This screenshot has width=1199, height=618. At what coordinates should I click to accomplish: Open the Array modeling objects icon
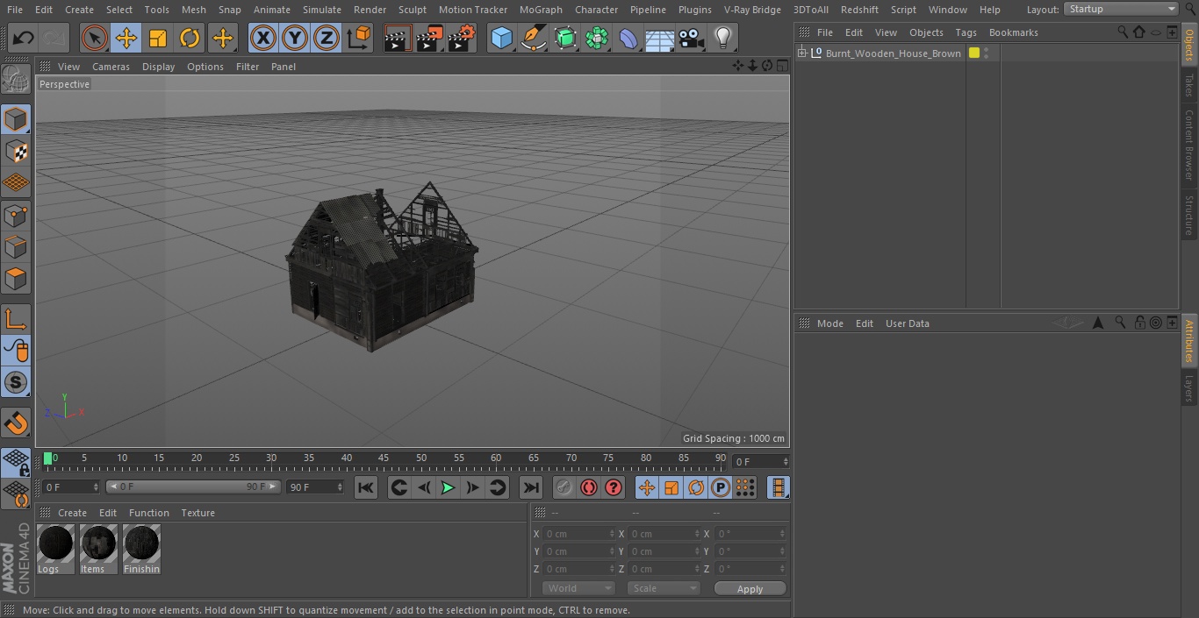(x=597, y=38)
